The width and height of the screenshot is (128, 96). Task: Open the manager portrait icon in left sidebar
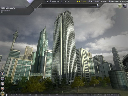pyautogui.click(x=2, y=73)
